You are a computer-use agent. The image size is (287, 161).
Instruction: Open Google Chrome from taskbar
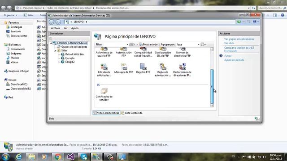tap(58, 157)
